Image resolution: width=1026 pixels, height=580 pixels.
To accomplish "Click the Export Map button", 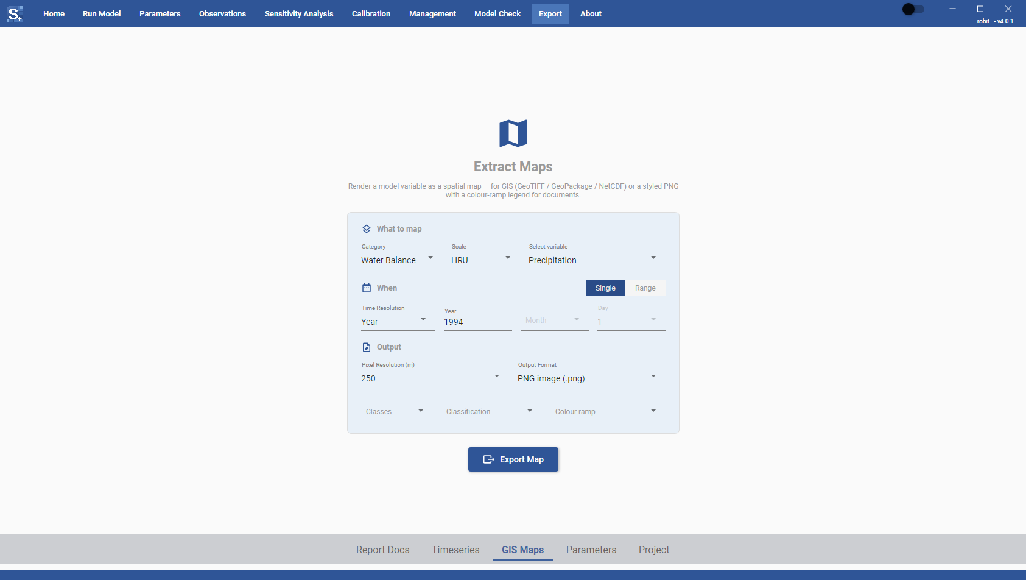I will pyautogui.click(x=513, y=459).
